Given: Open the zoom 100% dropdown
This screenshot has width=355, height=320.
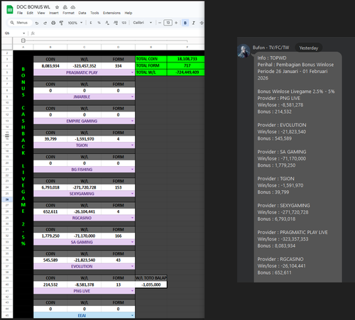Looking at the screenshot, I should coord(75,23).
